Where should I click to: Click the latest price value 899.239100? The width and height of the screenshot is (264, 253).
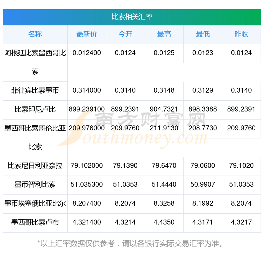click(x=87, y=109)
